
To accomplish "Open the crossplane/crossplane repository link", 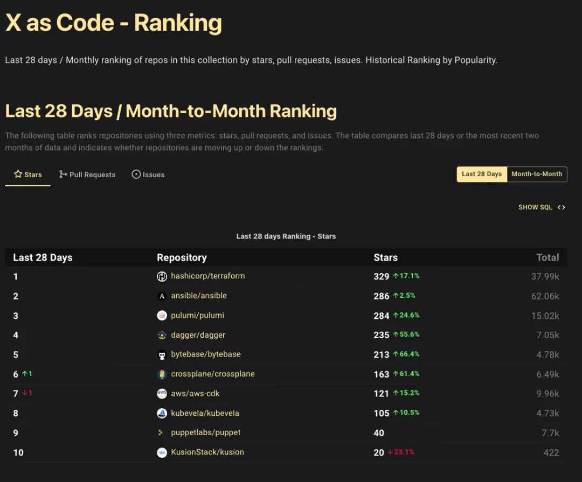I will tap(213, 374).
